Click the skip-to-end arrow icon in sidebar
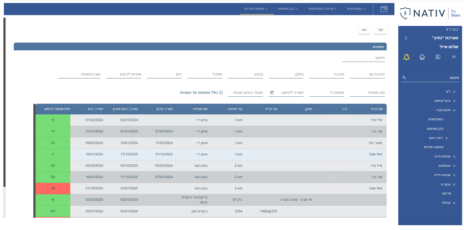464x230 pixels. (453, 57)
